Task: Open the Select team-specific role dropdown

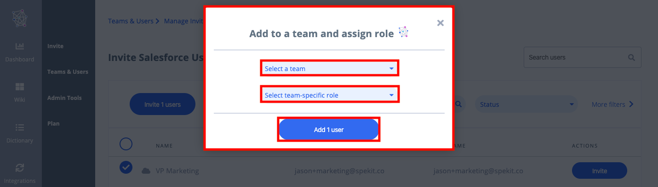Action: tap(330, 95)
